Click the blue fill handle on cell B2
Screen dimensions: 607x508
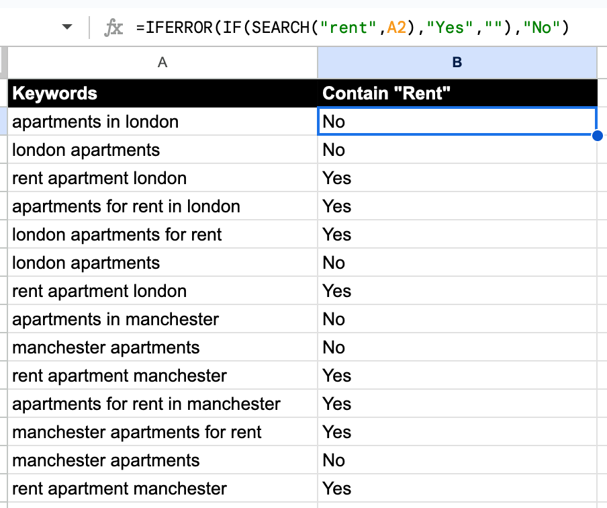[597, 136]
